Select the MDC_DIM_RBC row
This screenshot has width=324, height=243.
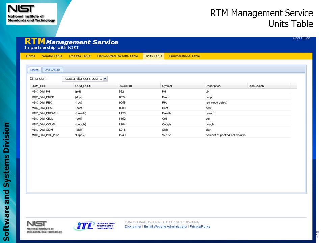click(161, 103)
